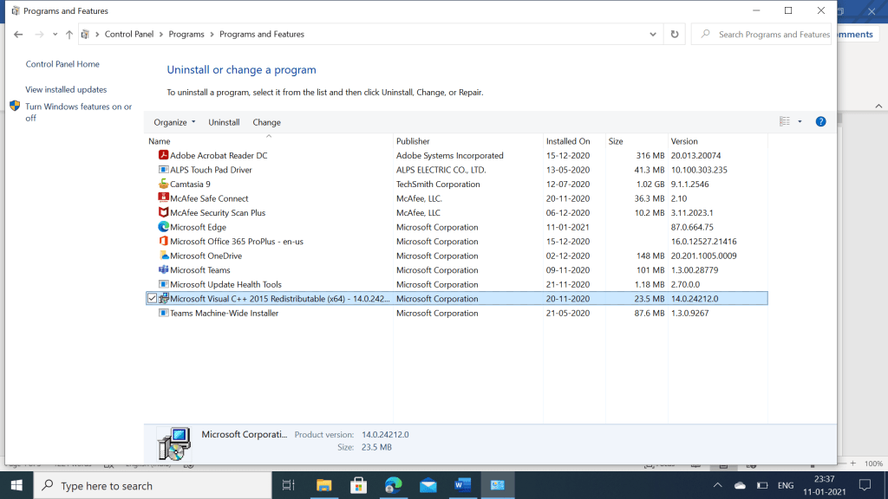Go back with the back arrow
This screenshot has height=499, width=888.
[x=18, y=35]
